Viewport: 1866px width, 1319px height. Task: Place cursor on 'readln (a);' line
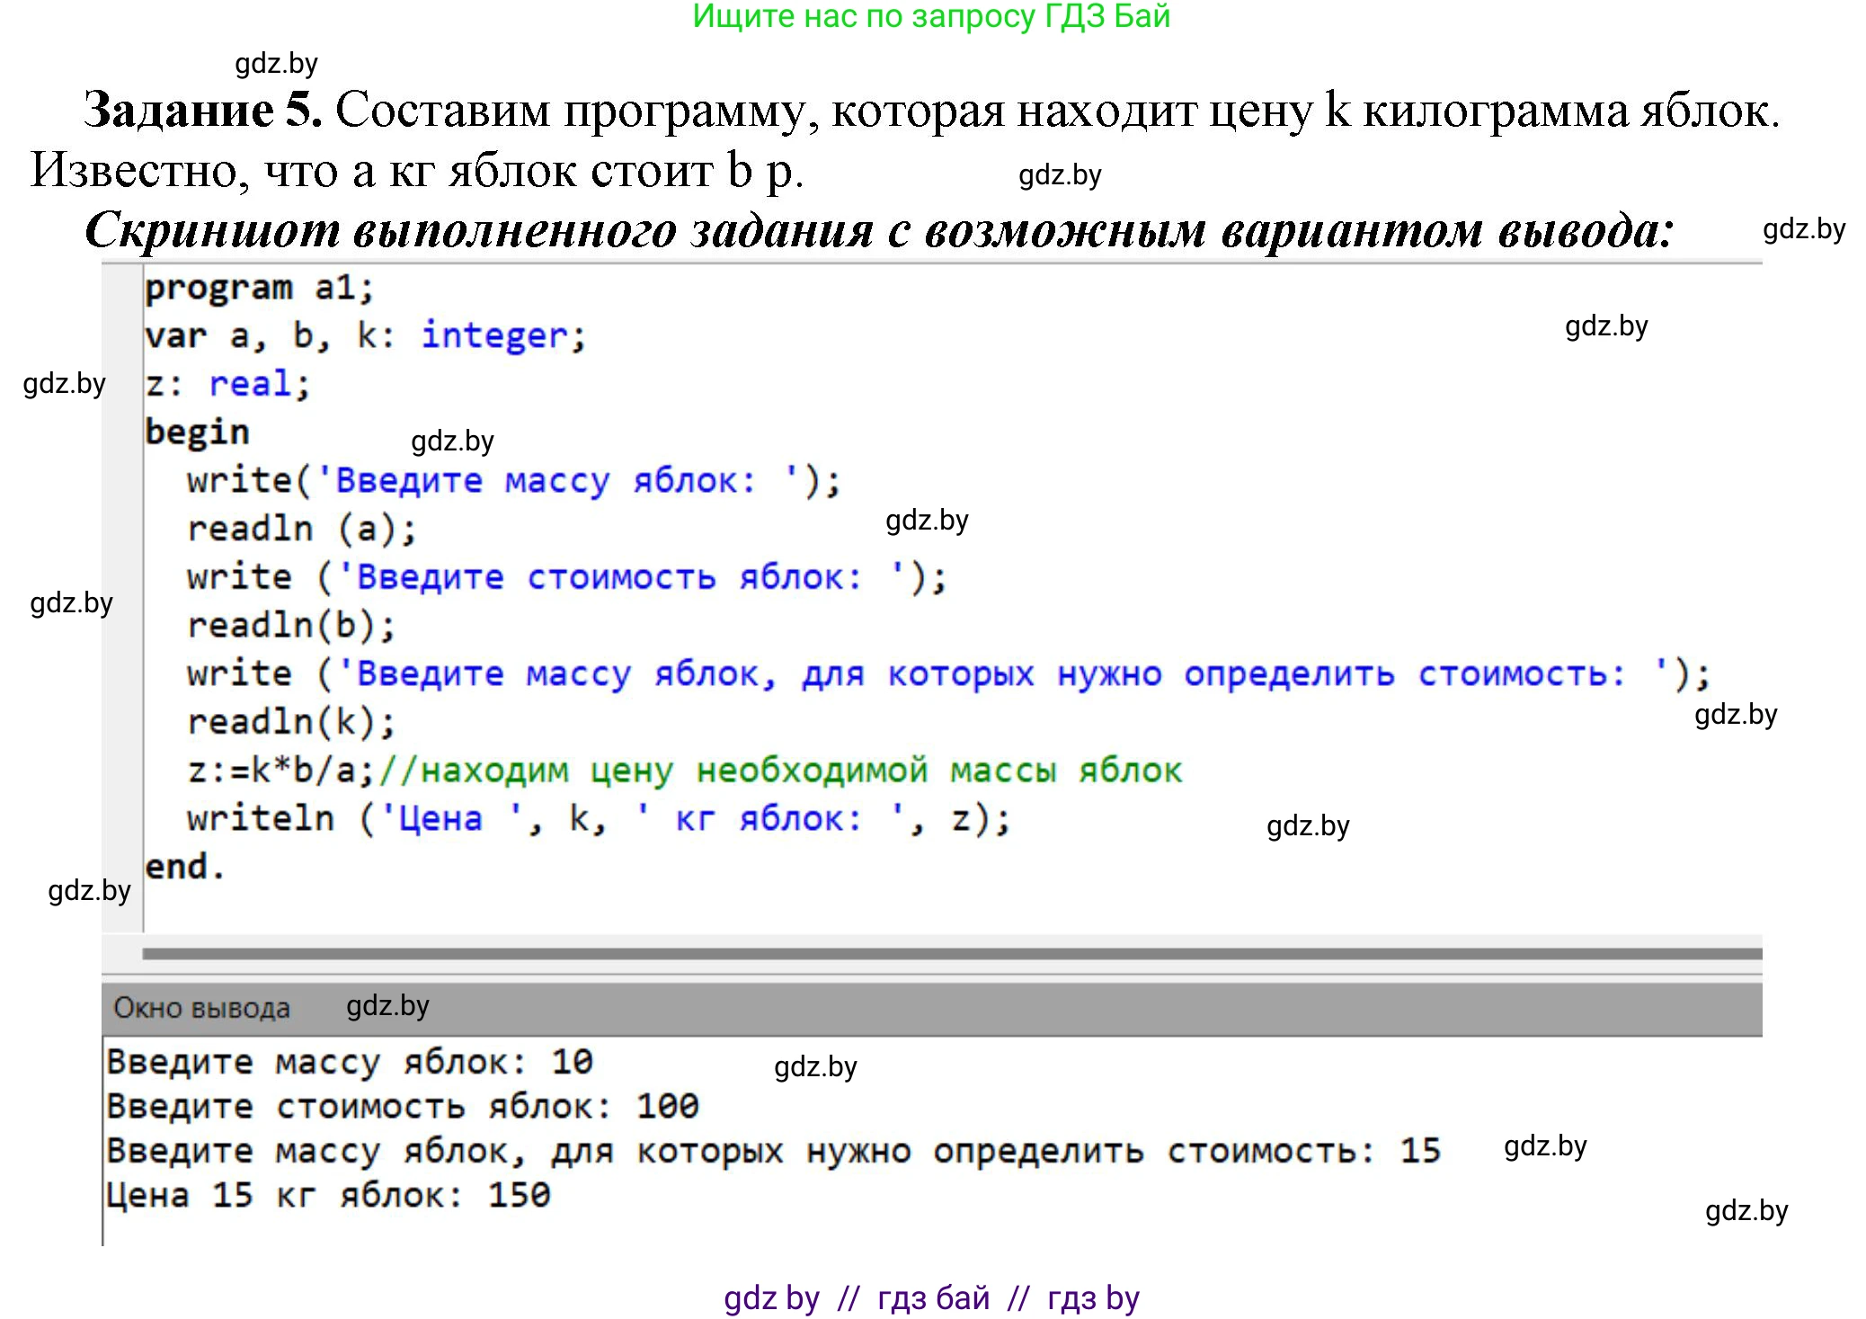click(301, 529)
